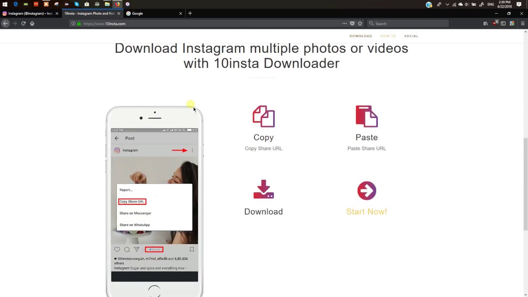Open the clock showing 2:39 PM
The width and height of the screenshot is (528, 297).
pos(505,4)
